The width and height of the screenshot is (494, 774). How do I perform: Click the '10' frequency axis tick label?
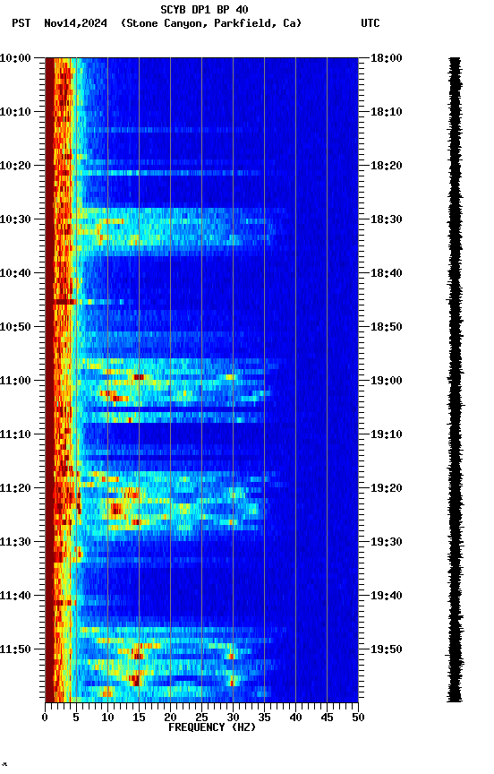point(107,718)
